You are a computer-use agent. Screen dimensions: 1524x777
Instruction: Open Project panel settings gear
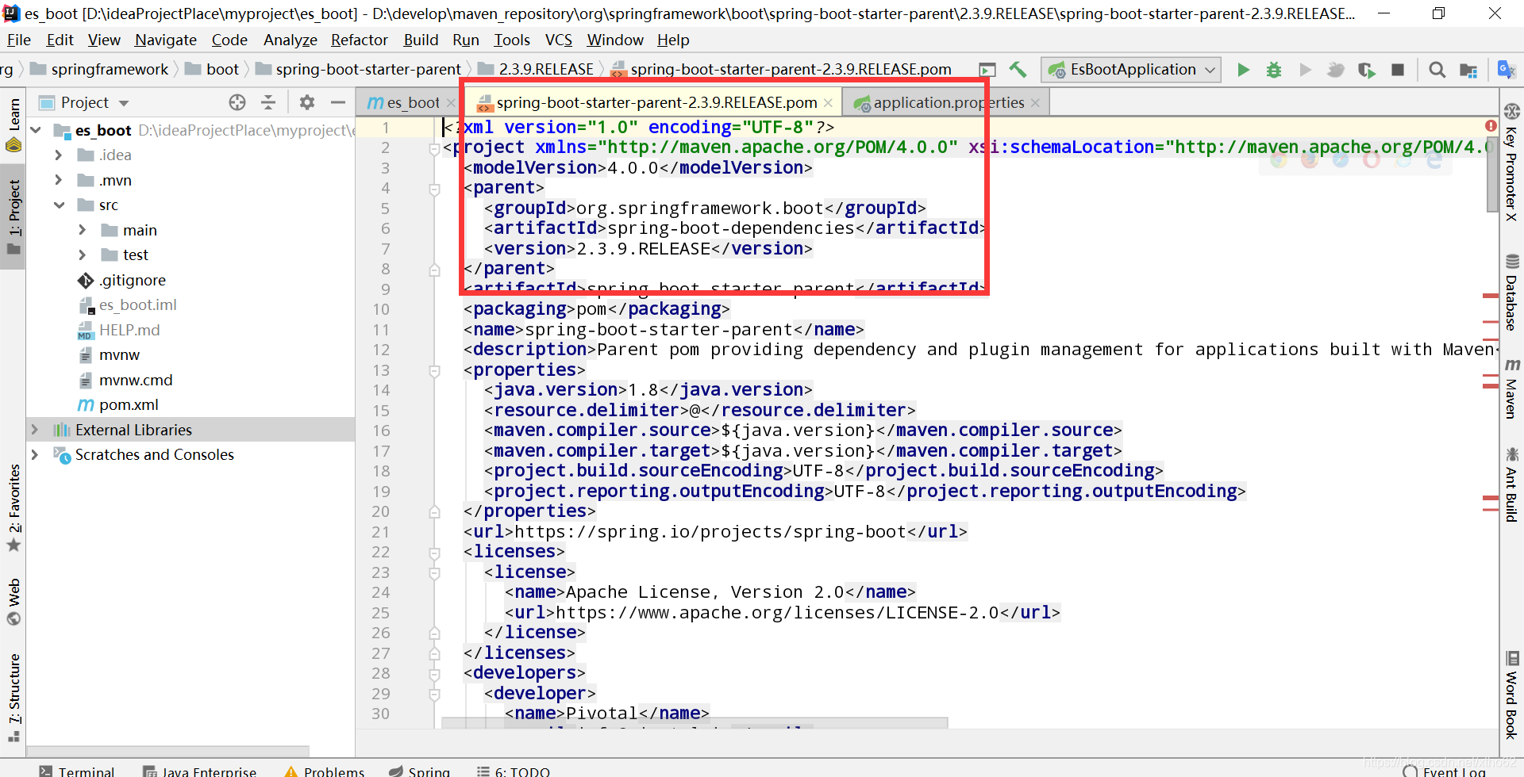307,102
